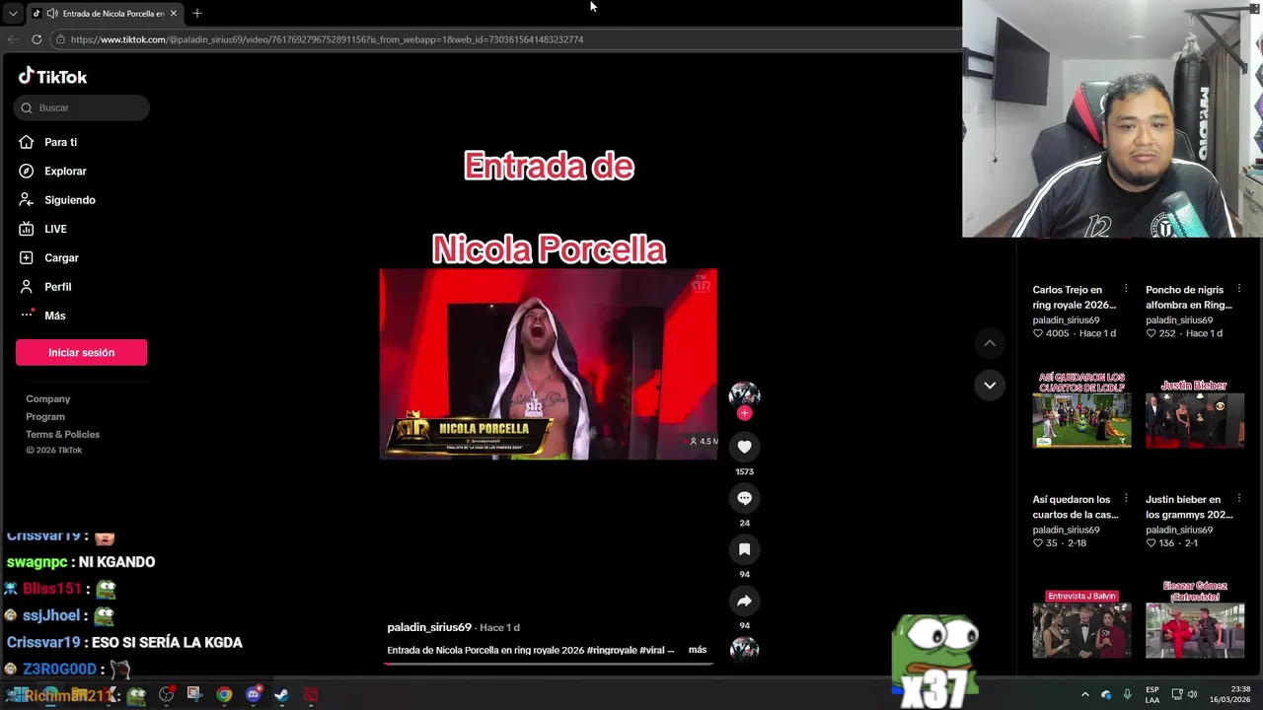Open the Terms & Policies link

tap(62, 434)
